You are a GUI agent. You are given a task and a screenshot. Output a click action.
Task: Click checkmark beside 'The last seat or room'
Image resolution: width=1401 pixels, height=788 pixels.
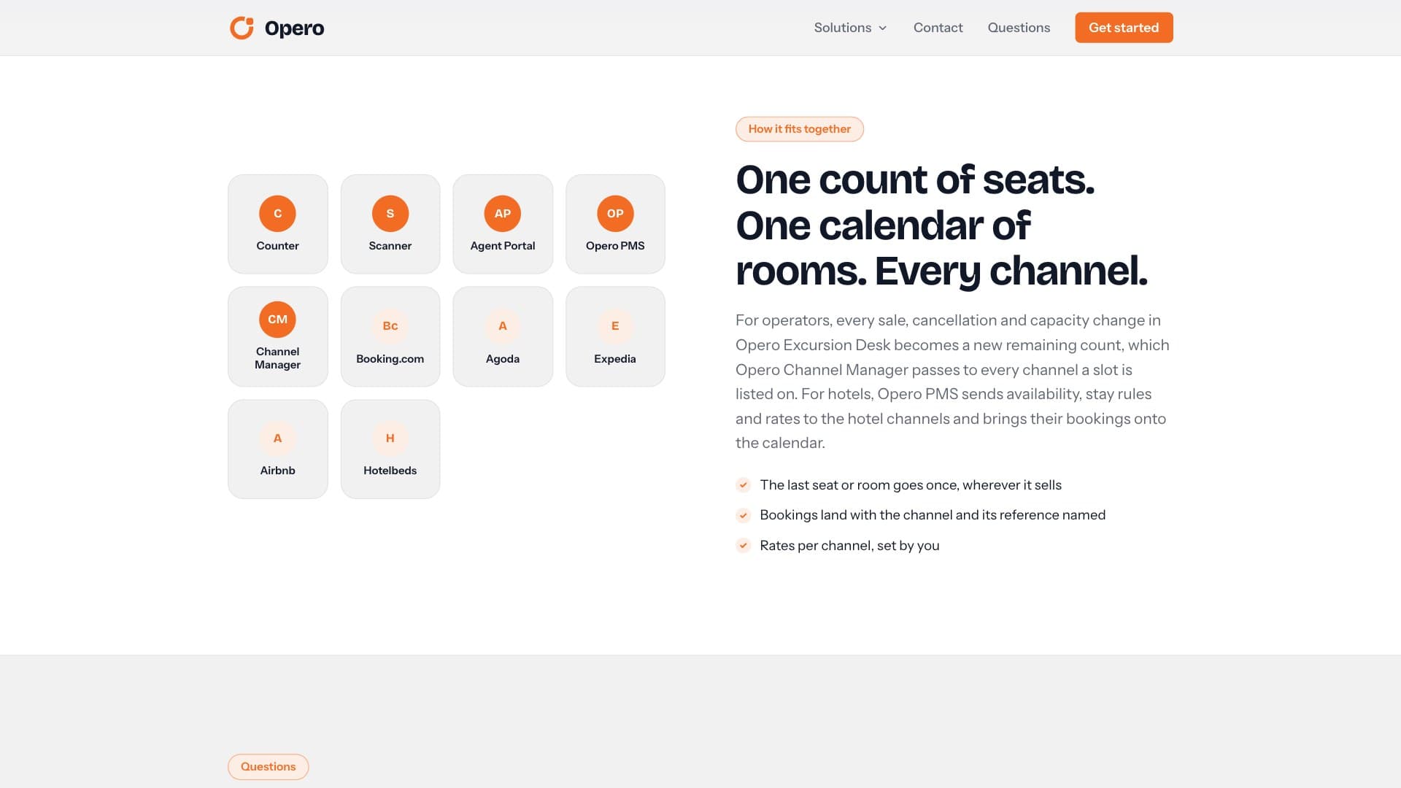(744, 485)
